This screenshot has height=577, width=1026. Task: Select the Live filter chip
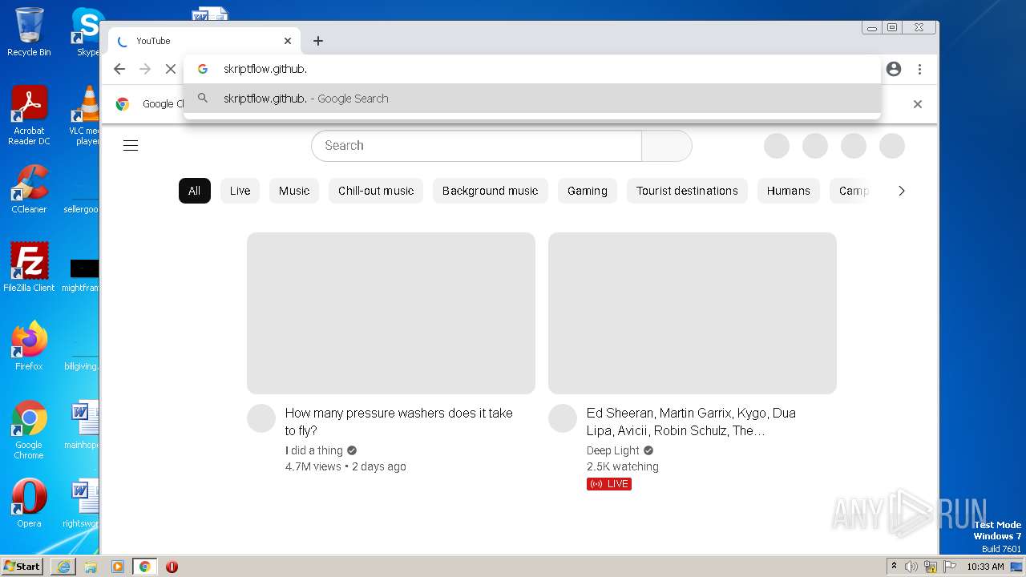point(240,191)
